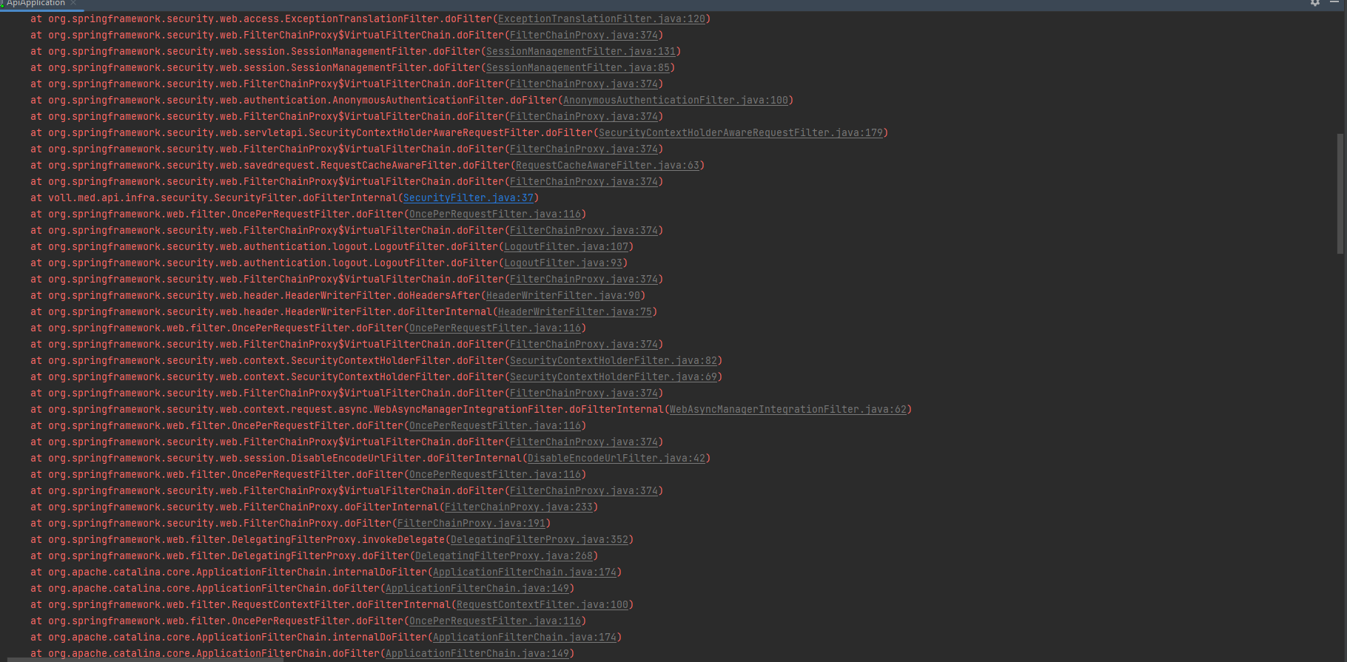The width and height of the screenshot is (1347, 662).
Task: Open the LogoutFilter.java:107 link
Action: (566, 247)
